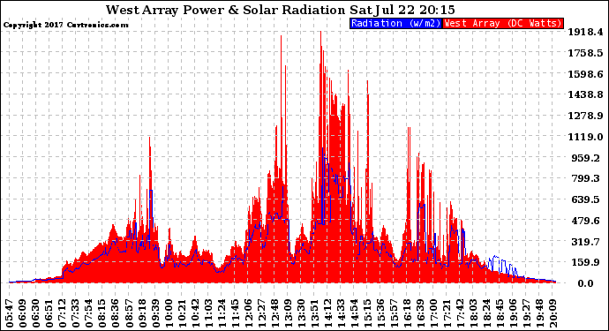This screenshot has width=609, height=331.
Task: Click the y-axis value '1918.4'
Action: [x=586, y=32]
